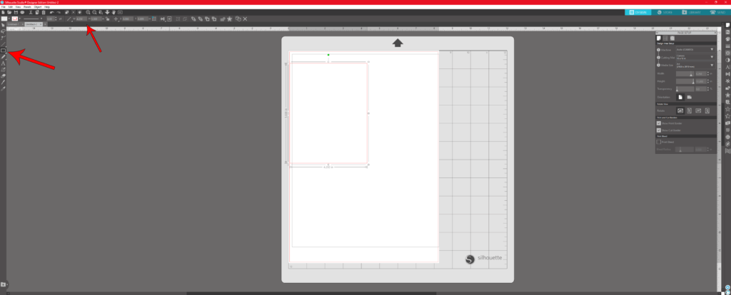731x295 pixels.
Task: Toggle Show Print Border checkbox
Action: (659, 123)
